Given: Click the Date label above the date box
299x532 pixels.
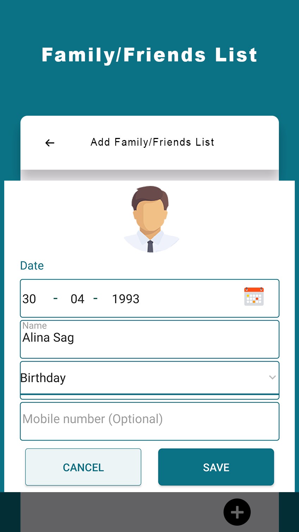Looking at the screenshot, I should pyautogui.click(x=32, y=266).
